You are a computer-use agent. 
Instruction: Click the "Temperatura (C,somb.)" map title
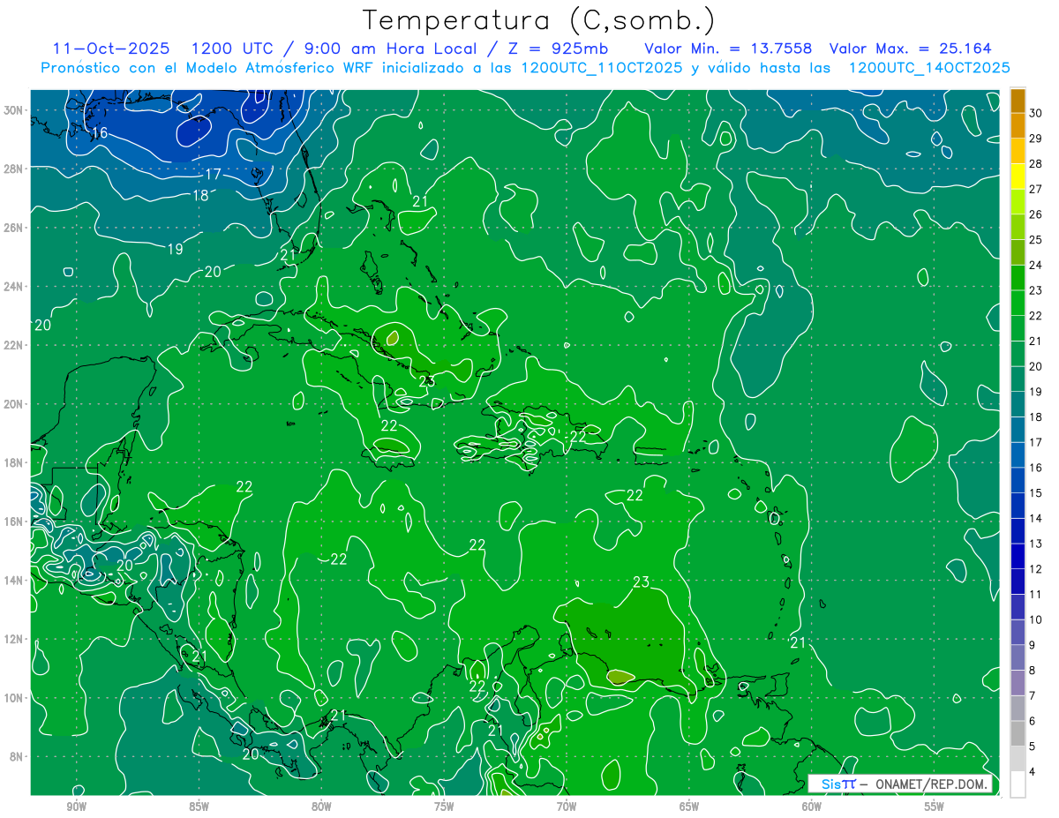click(539, 20)
